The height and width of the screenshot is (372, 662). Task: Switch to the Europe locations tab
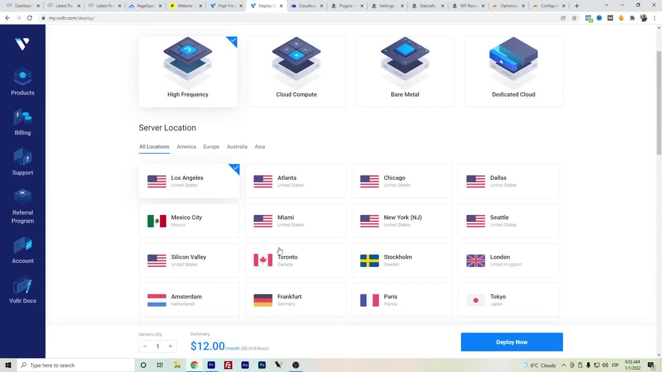pos(211,147)
